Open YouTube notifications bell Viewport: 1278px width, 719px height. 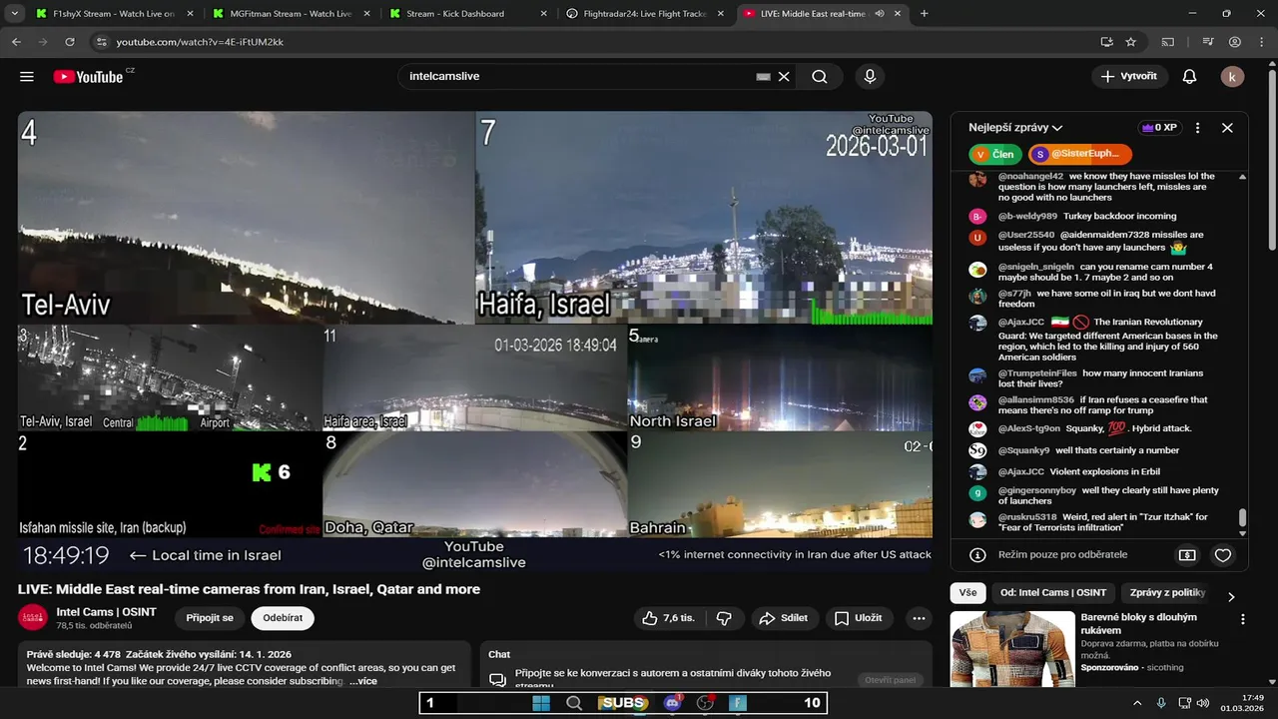[1189, 77]
